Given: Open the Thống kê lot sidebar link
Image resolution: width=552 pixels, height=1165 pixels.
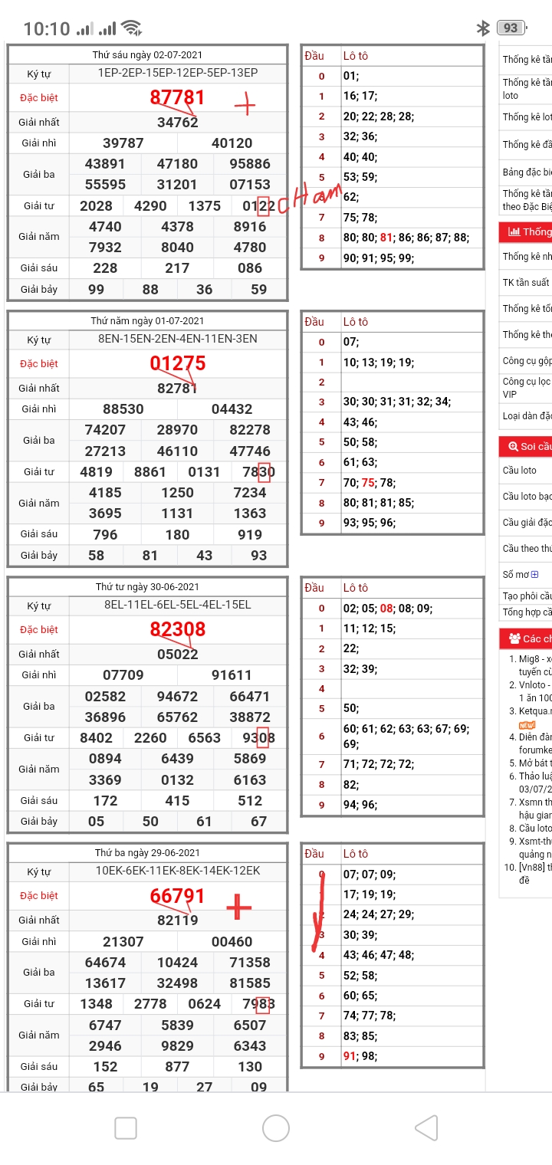Looking at the screenshot, I should point(527,117).
